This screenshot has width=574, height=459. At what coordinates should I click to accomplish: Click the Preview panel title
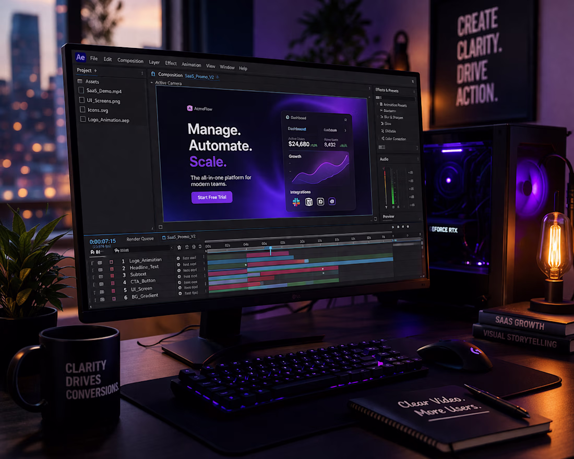[388, 216]
